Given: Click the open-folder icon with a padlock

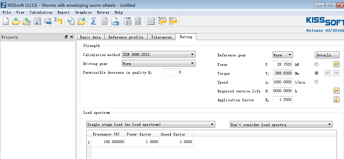Looking at the screenshot, I should [x=27, y=21].
